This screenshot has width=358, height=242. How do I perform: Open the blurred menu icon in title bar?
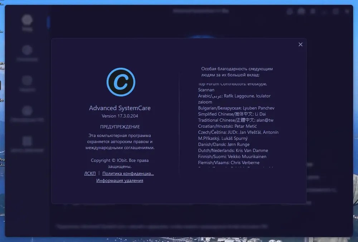(x=313, y=11)
